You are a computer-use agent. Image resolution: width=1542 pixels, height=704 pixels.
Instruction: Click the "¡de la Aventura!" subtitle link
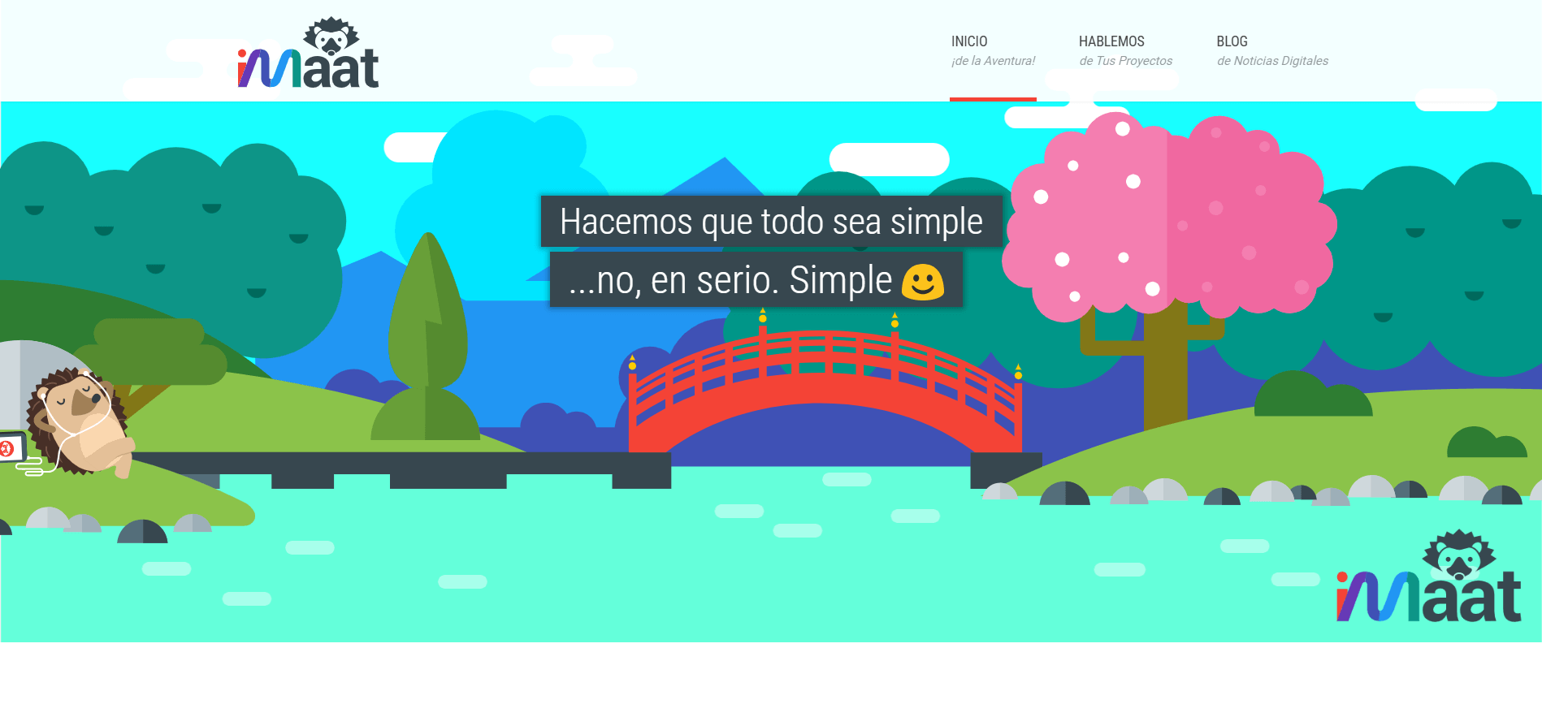[x=993, y=61]
